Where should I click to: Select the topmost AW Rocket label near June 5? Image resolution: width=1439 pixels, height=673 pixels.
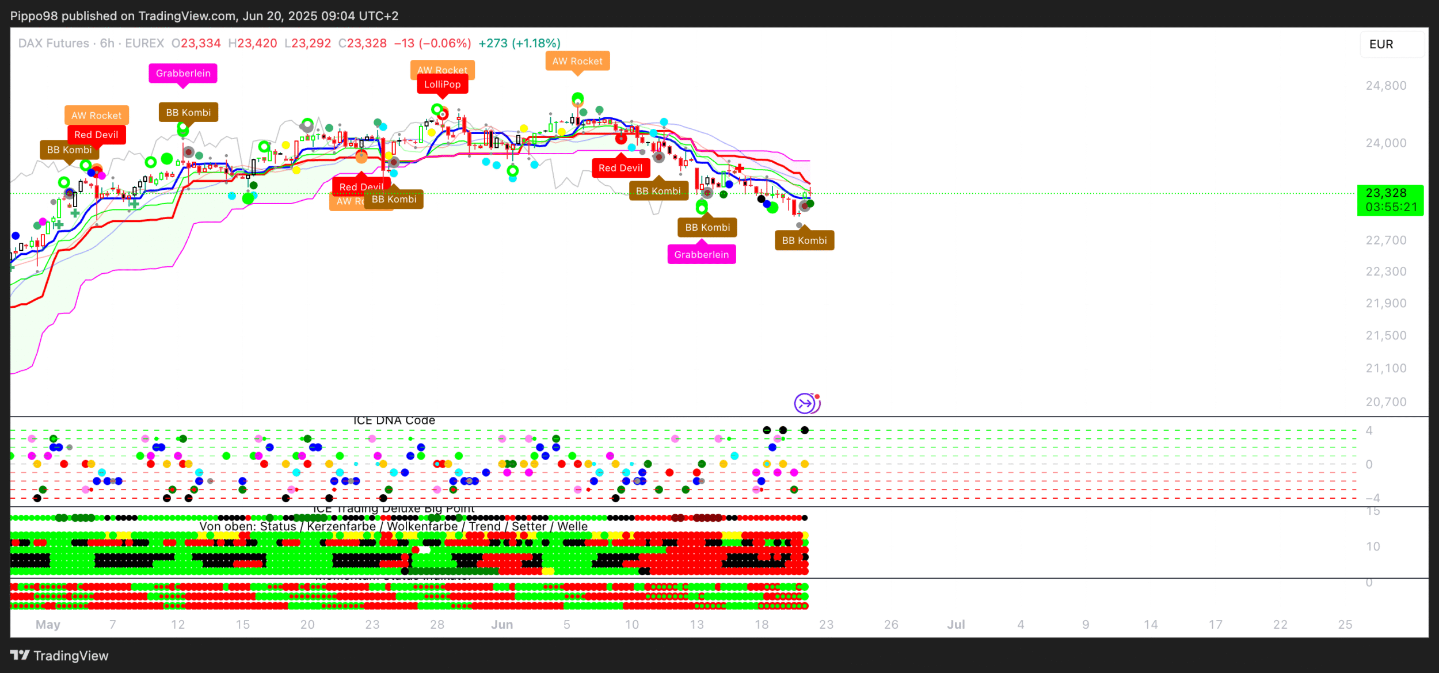click(577, 61)
